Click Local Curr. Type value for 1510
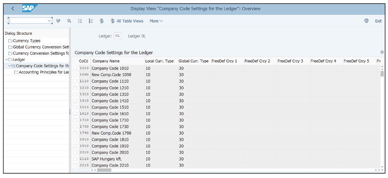Viewport: 388px width, 178px height. 161,107
